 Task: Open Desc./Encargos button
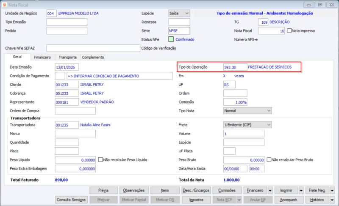196,190
